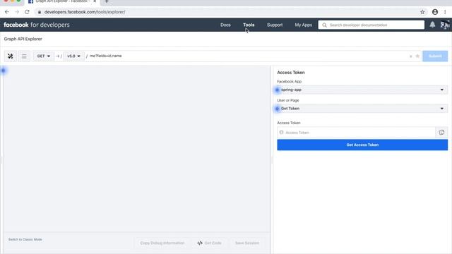Save query as favorite star
Image resolution: width=452 pixels, height=254 pixels.
click(x=417, y=56)
